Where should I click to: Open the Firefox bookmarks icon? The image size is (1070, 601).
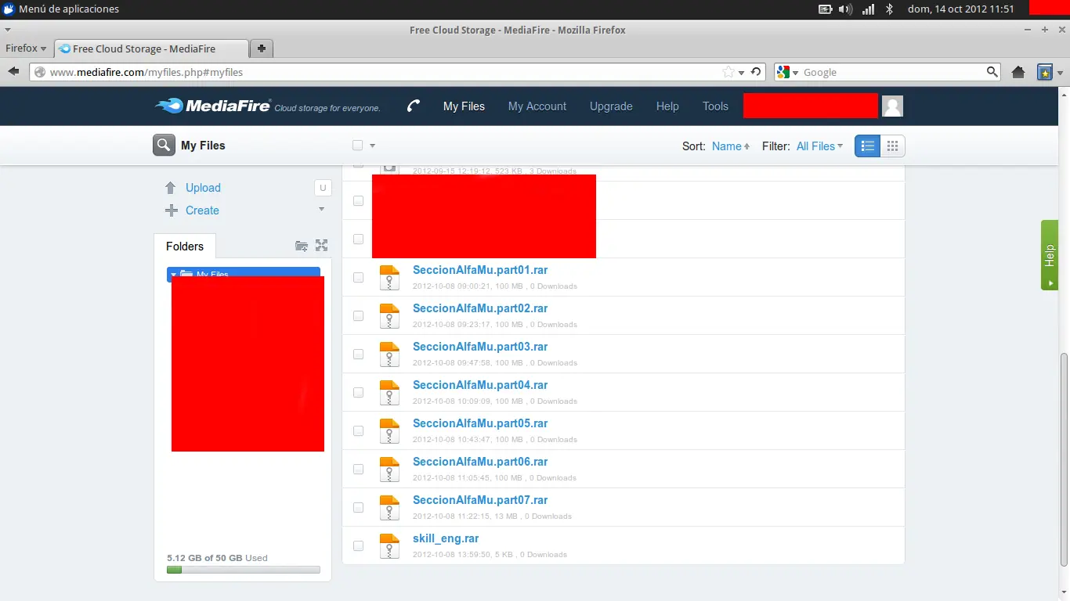(1045, 72)
